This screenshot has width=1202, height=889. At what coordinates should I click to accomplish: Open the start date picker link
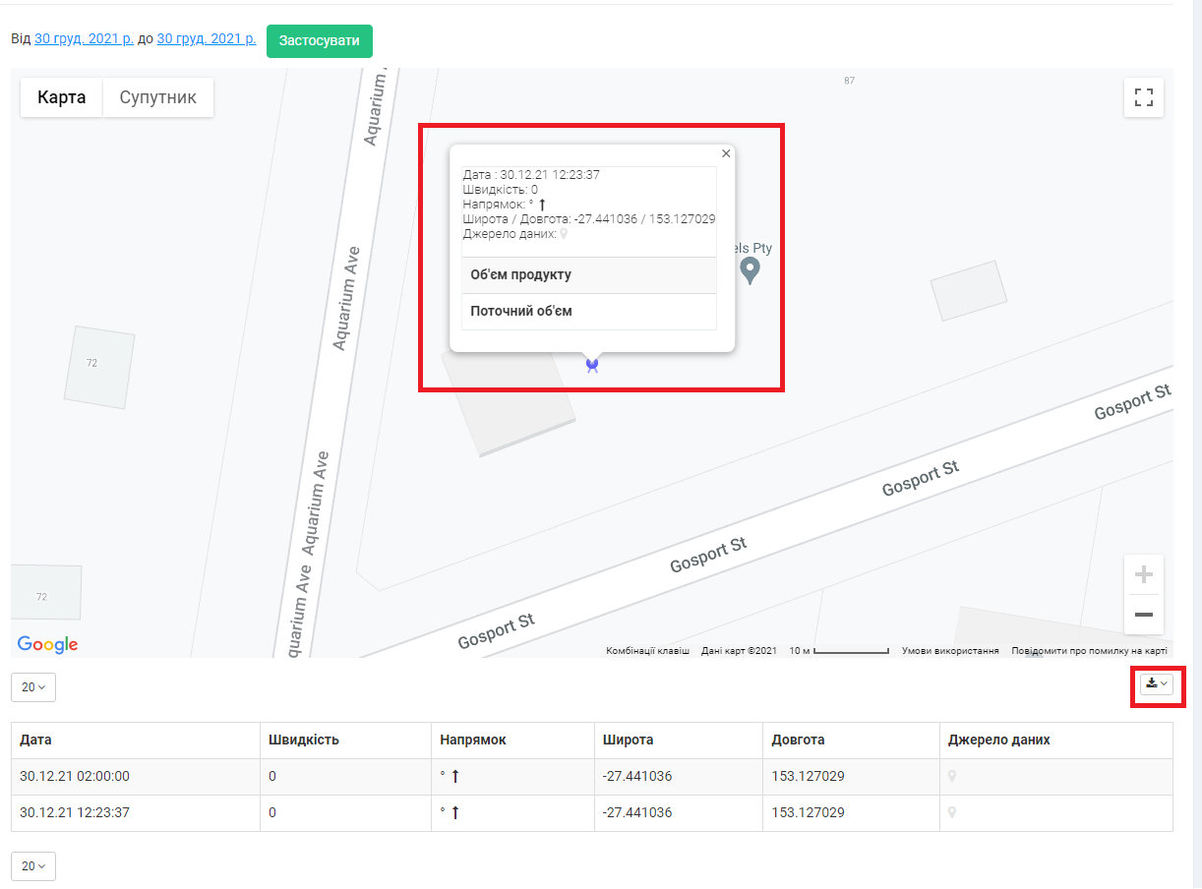click(84, 39)
